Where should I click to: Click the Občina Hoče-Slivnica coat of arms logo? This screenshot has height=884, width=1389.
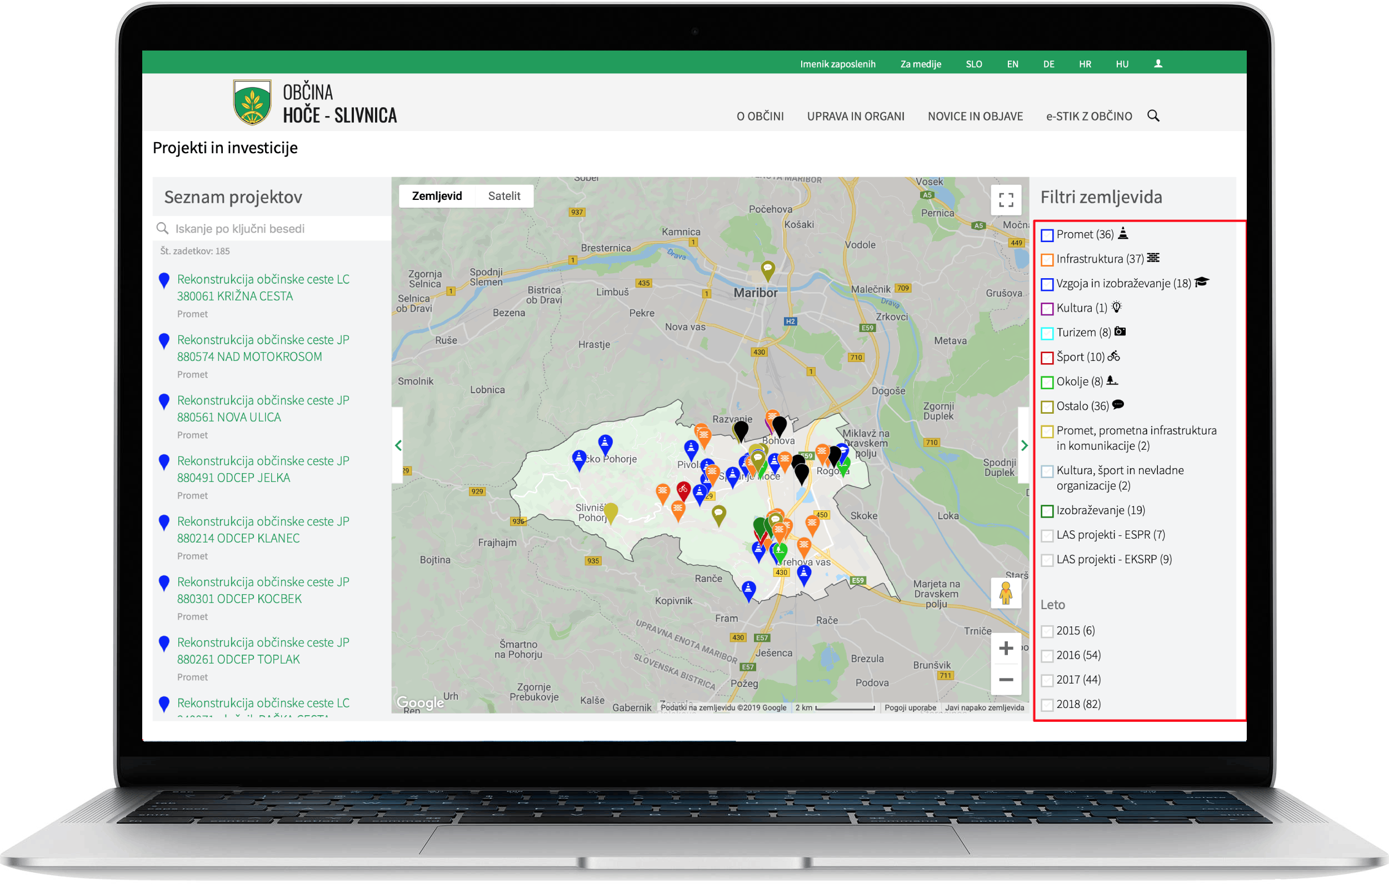(x=252, y=103)
